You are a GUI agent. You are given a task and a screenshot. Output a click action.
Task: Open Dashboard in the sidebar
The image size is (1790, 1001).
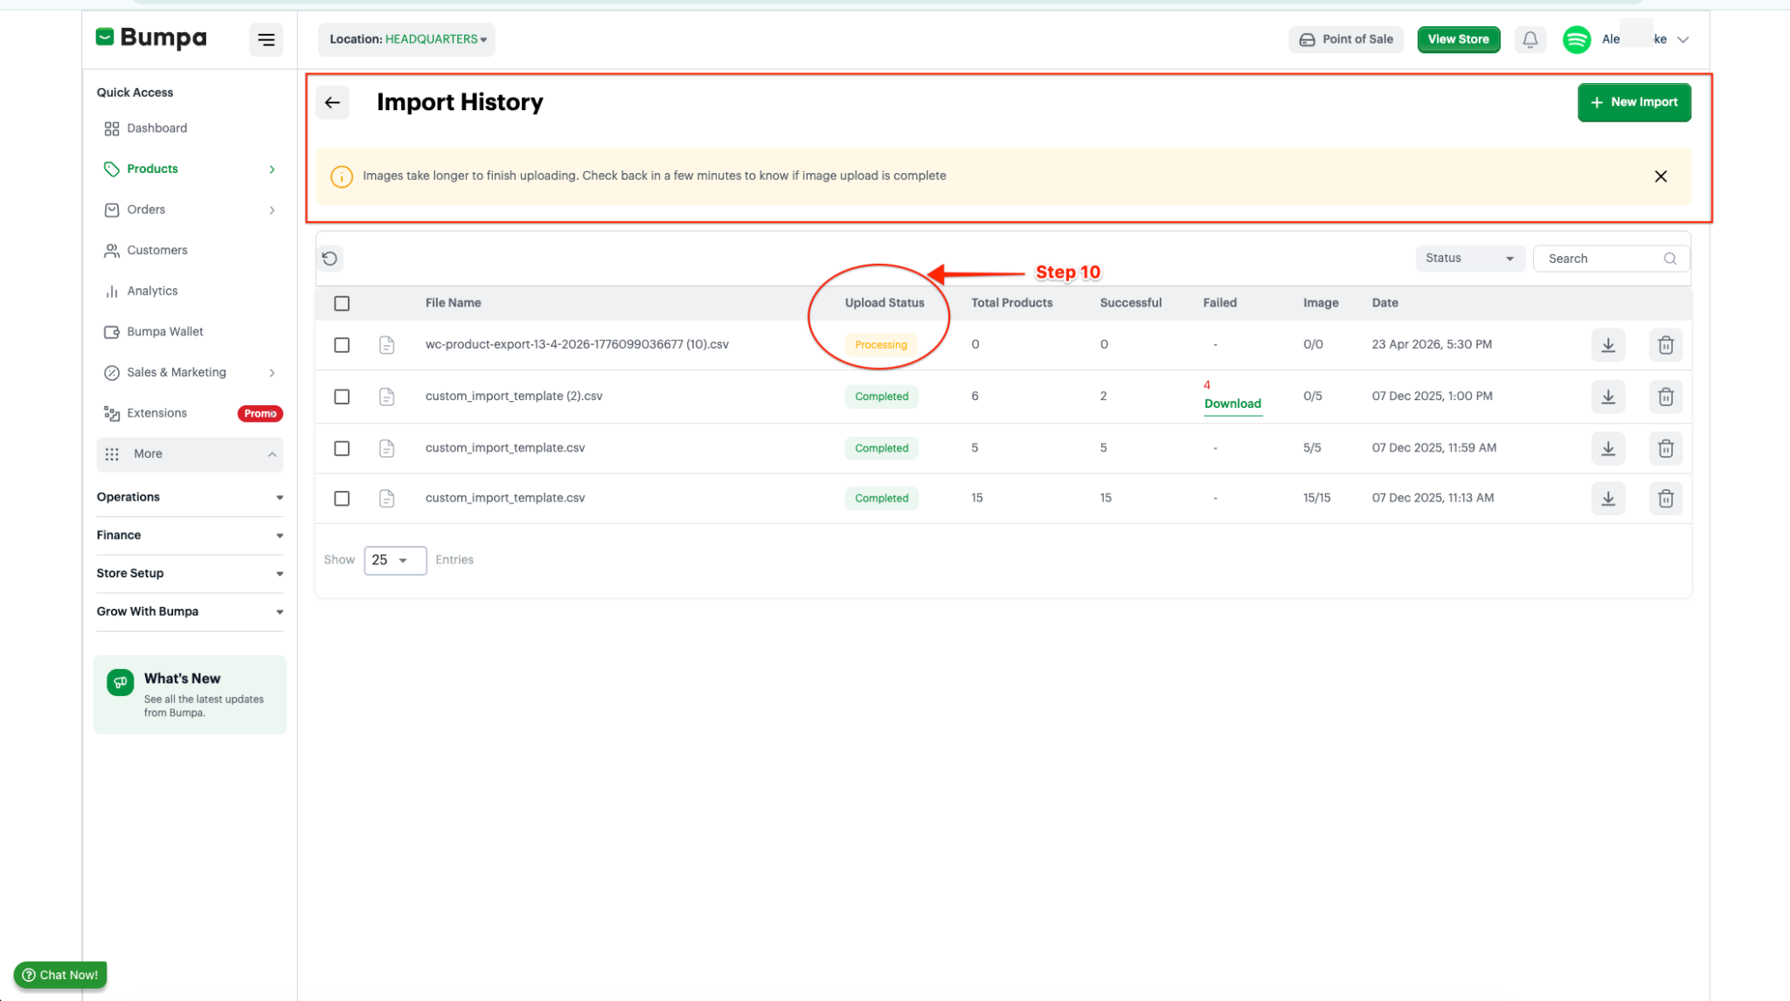[x=156, y=128]
